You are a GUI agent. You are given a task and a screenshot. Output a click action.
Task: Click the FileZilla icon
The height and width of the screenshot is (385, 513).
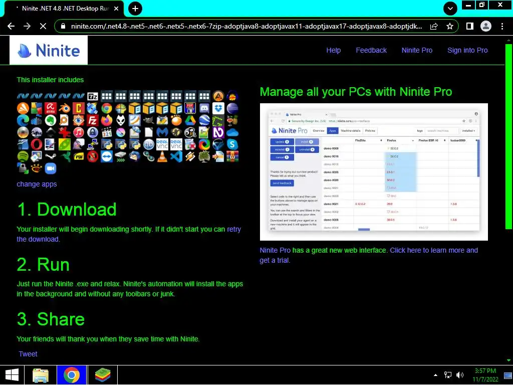coord(93,120)
